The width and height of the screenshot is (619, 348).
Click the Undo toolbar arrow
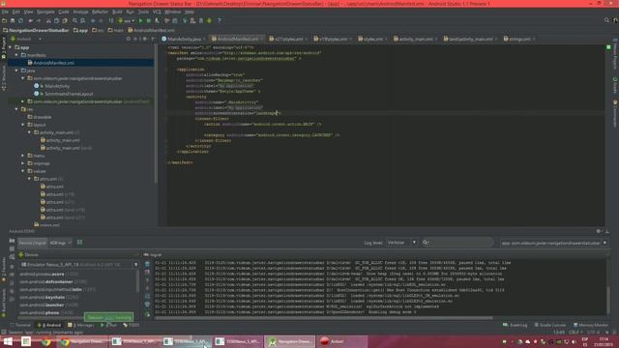tap(30, 20)
